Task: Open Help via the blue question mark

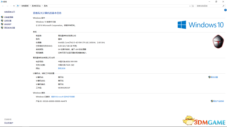Action: point(226,10)
